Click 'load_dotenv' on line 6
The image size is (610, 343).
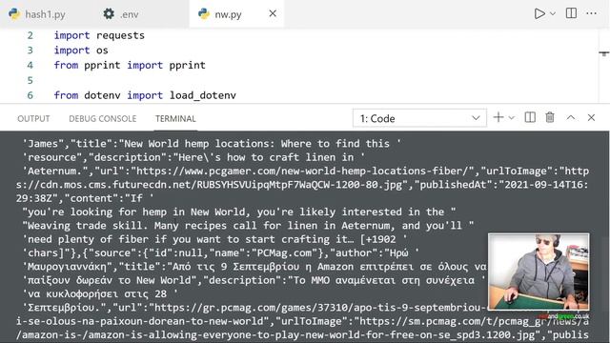coord(203,95)
